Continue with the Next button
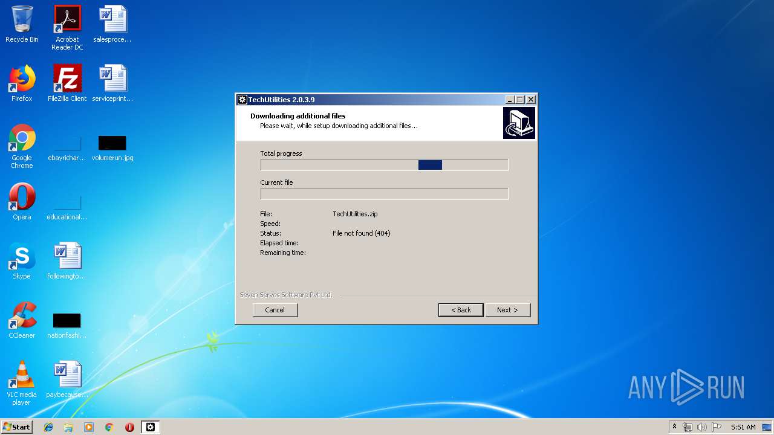774x435 pixels. click(x=508, y=310)
